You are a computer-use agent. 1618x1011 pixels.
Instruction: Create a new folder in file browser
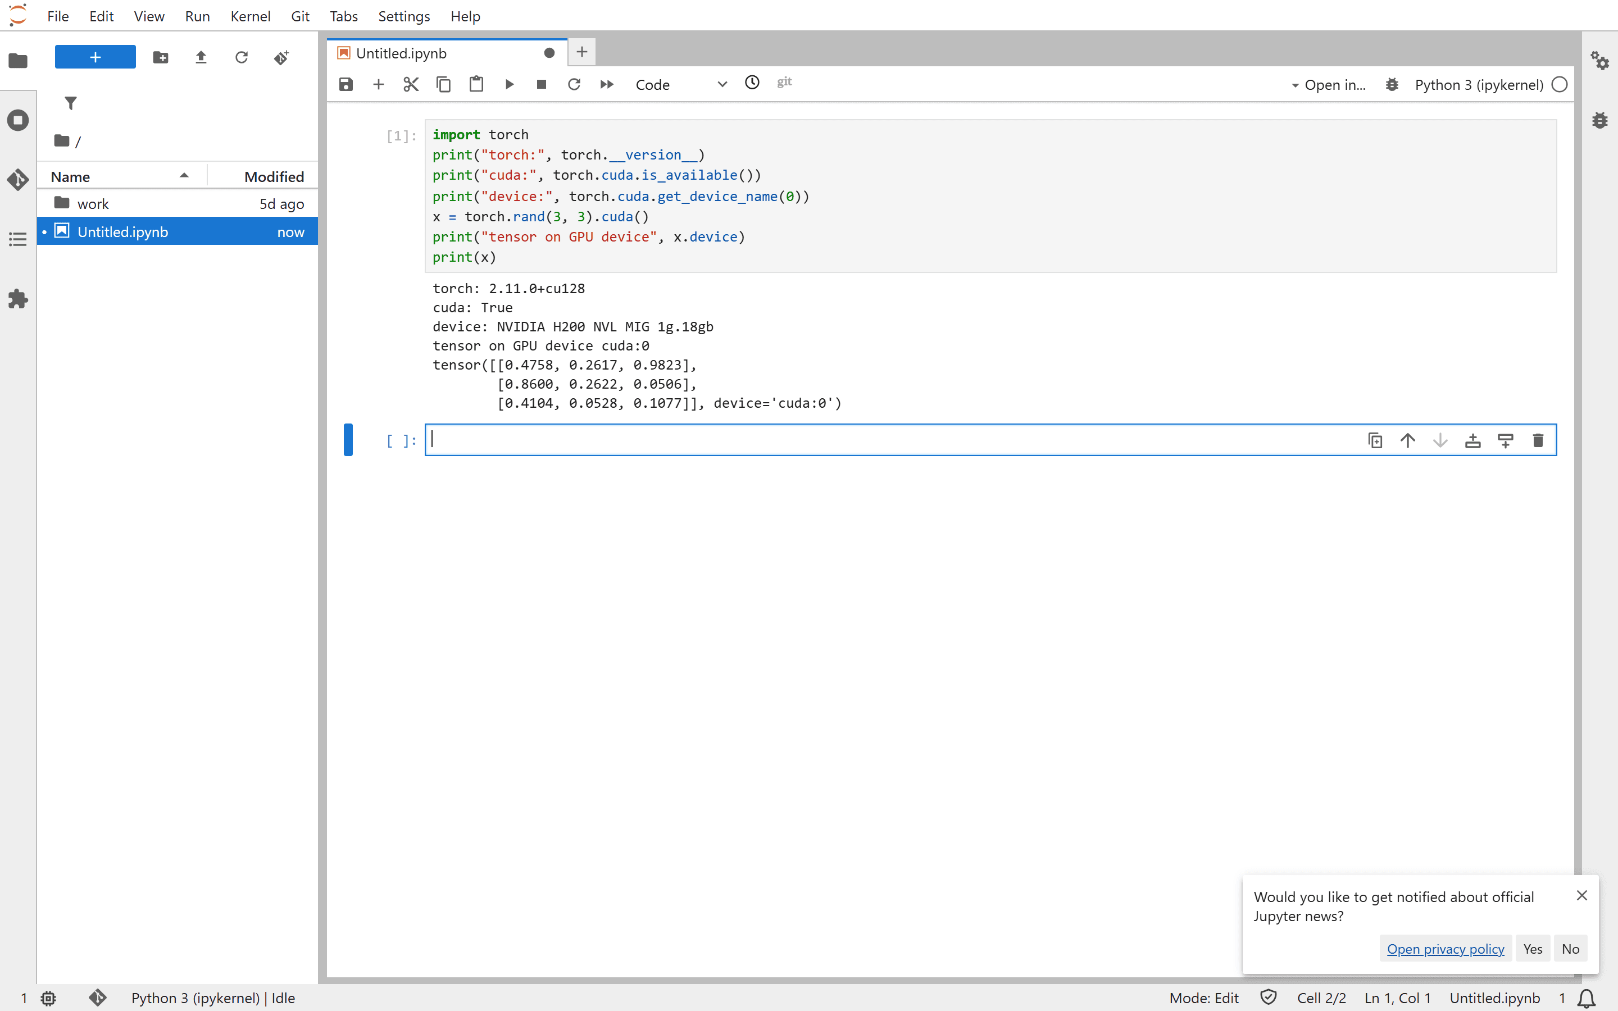point(161,57)
